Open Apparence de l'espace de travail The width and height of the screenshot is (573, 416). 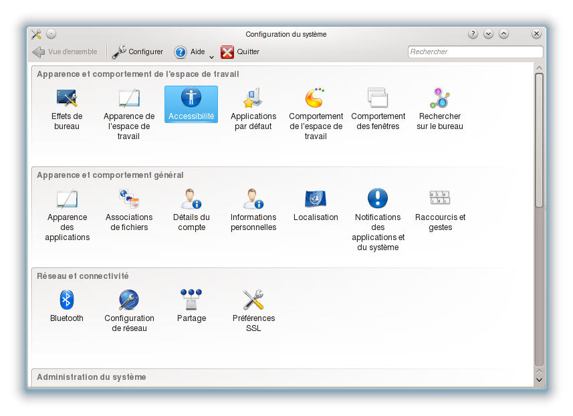click(129, 114)
